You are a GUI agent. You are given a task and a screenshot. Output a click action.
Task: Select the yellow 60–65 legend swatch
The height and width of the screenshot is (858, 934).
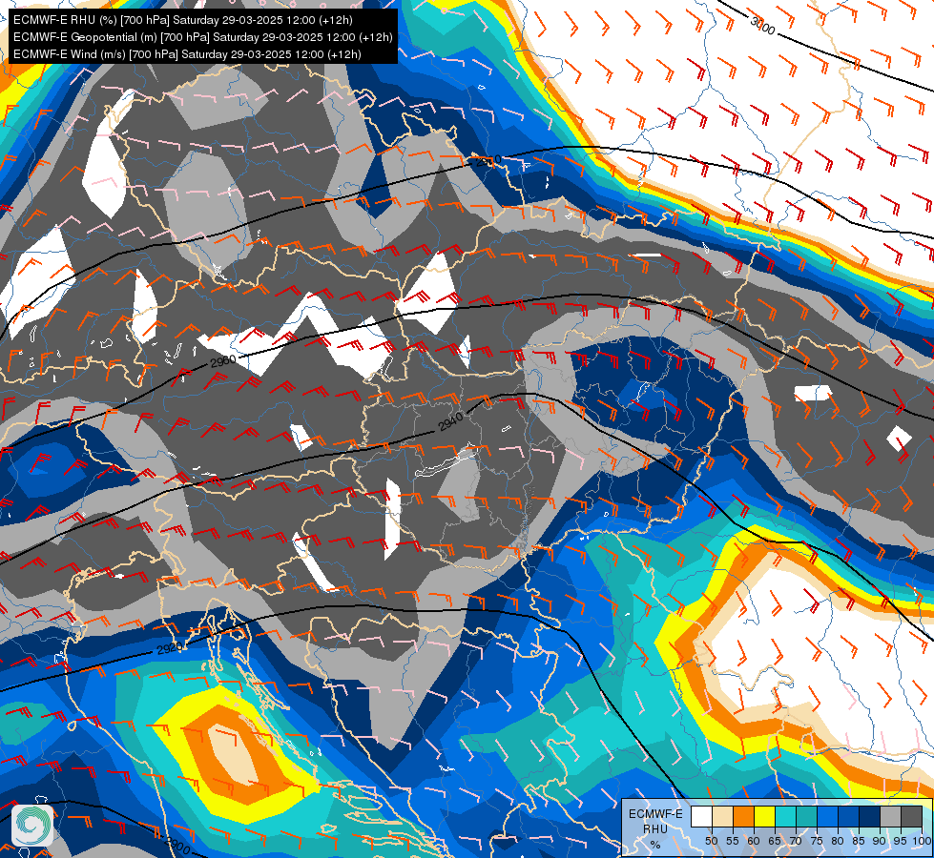pos(765,816)
